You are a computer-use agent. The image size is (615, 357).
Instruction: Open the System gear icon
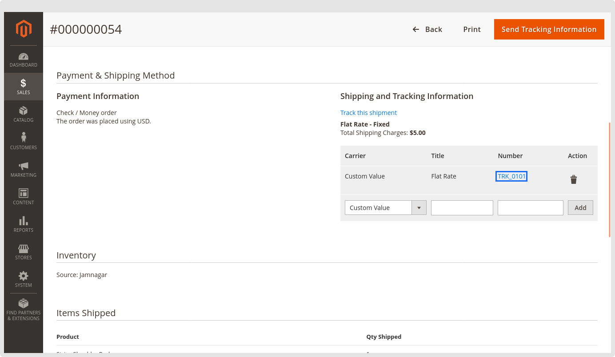(24, 276)
